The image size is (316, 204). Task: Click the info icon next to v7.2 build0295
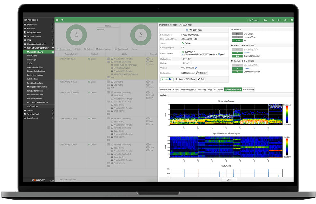(196, 68)
